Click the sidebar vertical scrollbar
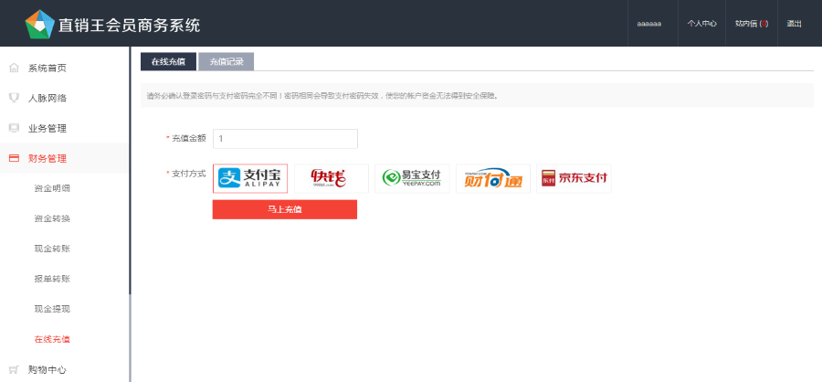The width and height of the screenshot is (822, 382). [130, 171]
